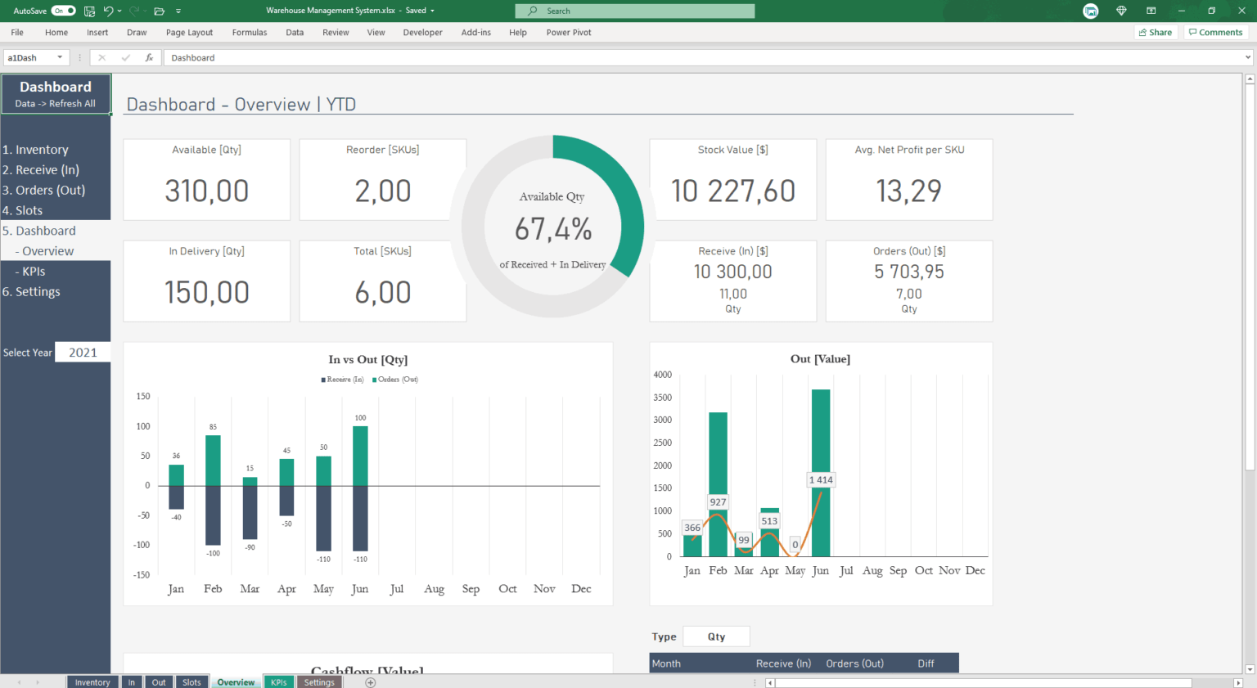Image resolution: width=1257 pixels, height=688 pixels.
Task: Open the Comments pane
Action: pos(1215,32)
